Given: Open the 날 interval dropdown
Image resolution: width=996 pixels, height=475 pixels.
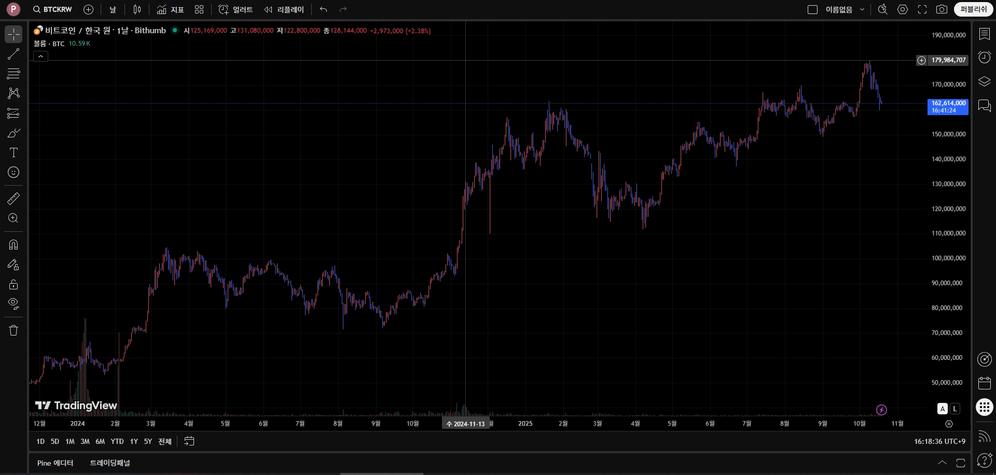Looking at the screenshot, I should (113, 9).
